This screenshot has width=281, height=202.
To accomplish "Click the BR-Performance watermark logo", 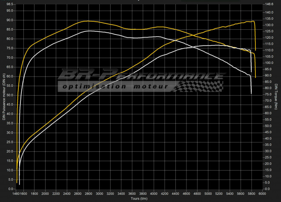I will coord(140,76).
